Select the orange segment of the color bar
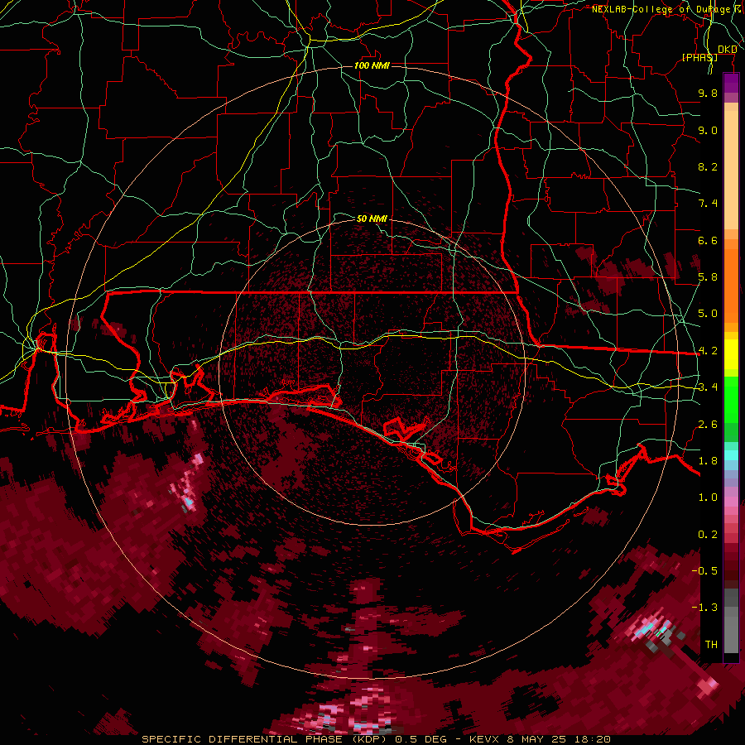This screenshot has height=745, width=745. (x=731, y=285)
